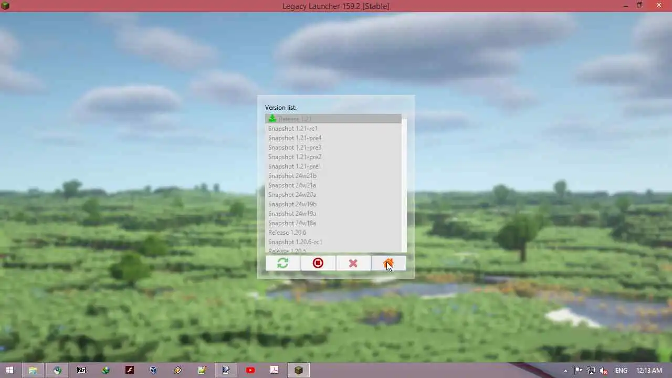Select Snapshot 1.20.6-rc1 in the version list
The image size is (672, 378).
(333, 242)
